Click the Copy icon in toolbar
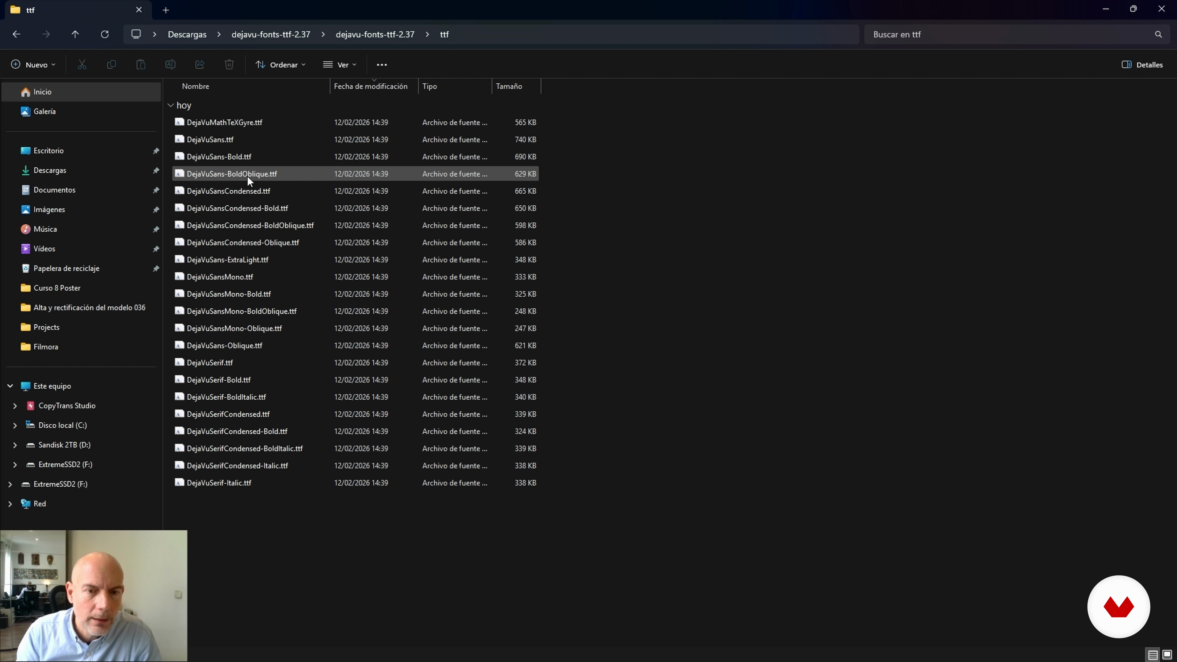The width and height of the screenshot is (1177, 662). coord(112,65)
